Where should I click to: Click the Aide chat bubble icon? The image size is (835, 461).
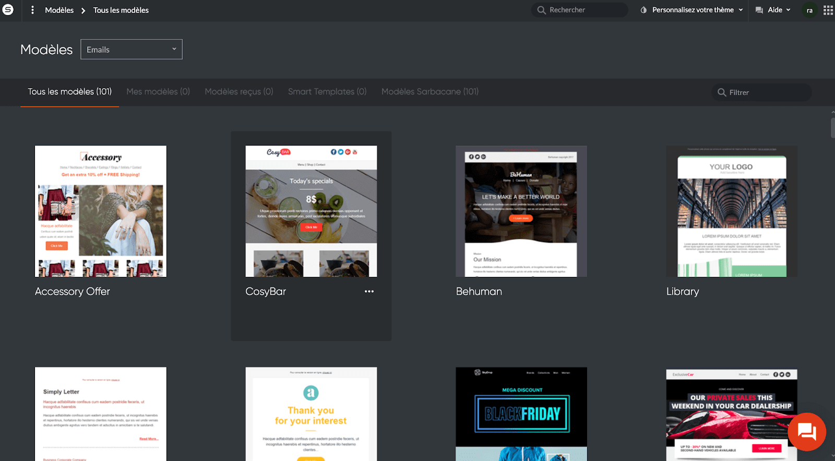point(759,10)
